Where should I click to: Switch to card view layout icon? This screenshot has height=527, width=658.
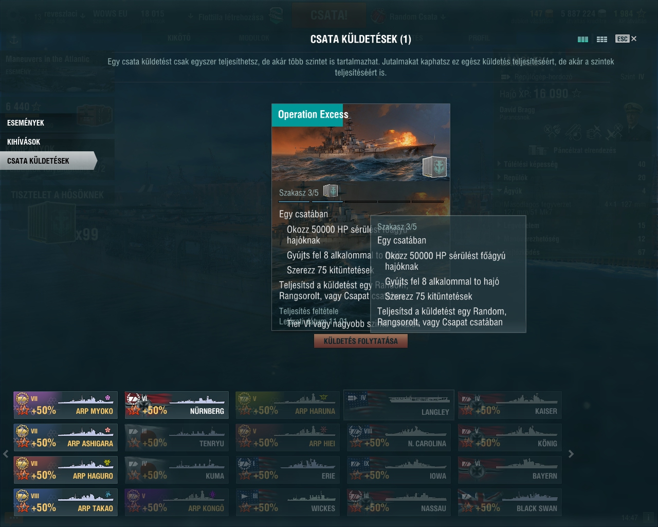[x=582, y=39]
